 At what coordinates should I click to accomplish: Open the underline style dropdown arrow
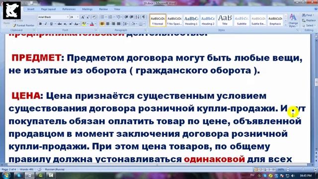point(55,24)
